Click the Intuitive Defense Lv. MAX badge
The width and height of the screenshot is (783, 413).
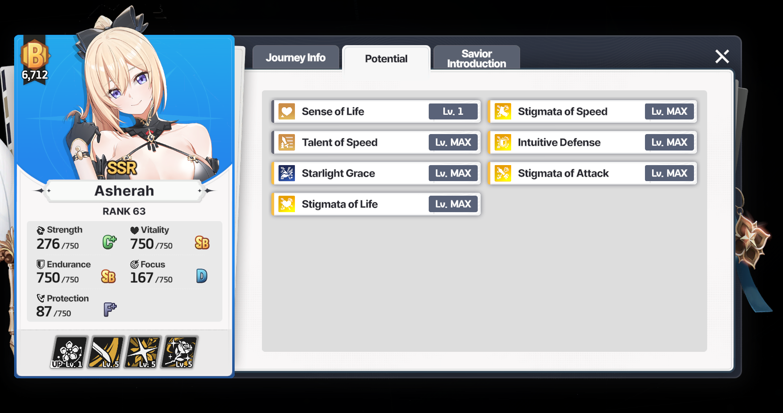(x=669, y=142)
